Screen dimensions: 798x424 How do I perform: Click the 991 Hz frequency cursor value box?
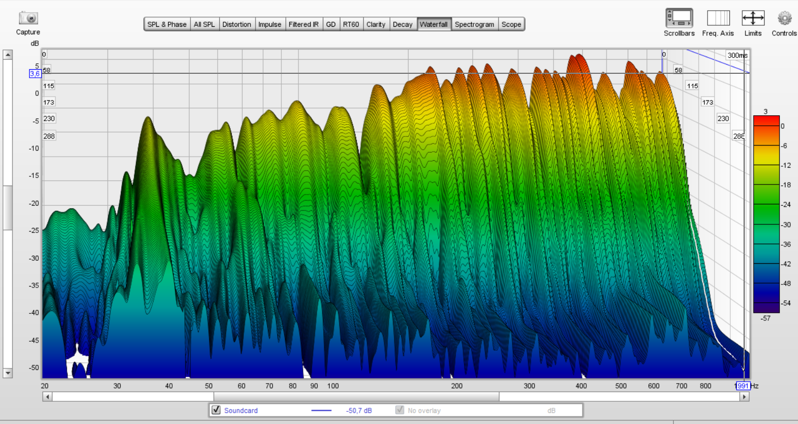point(742,386)
